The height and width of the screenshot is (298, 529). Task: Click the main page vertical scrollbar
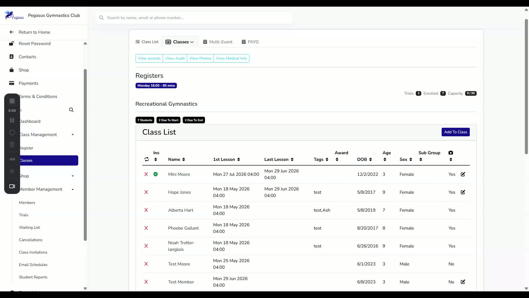pos(526,87)
